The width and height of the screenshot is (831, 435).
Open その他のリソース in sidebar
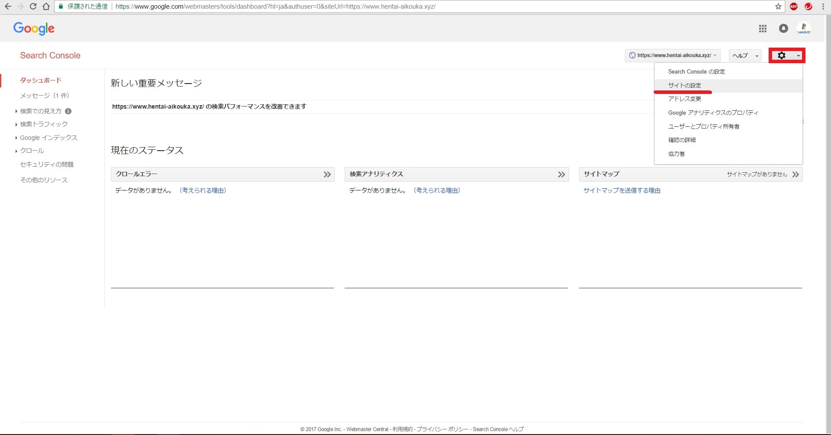pyautogui.click(x=44, y=180)
